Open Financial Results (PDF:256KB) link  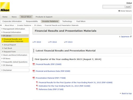coord(49,64)
